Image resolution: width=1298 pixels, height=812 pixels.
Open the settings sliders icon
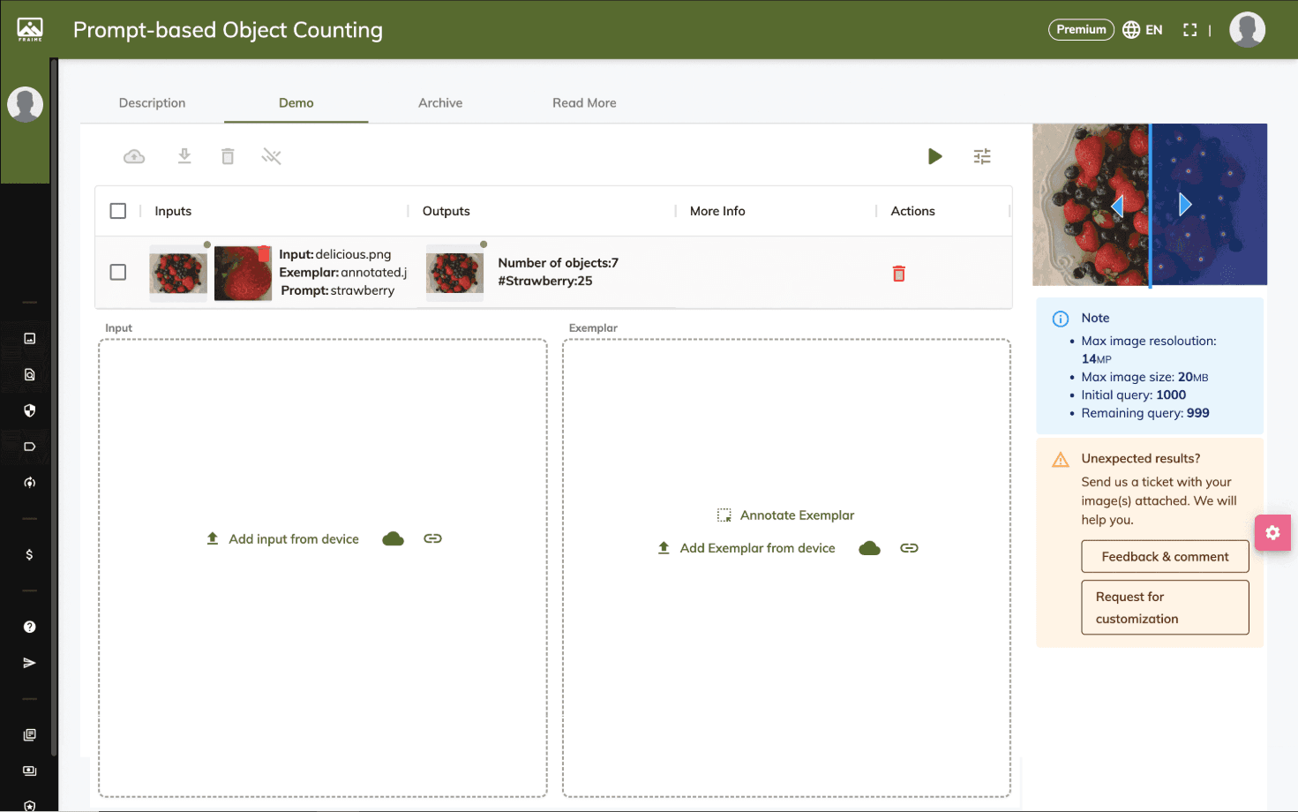point(982,156)
